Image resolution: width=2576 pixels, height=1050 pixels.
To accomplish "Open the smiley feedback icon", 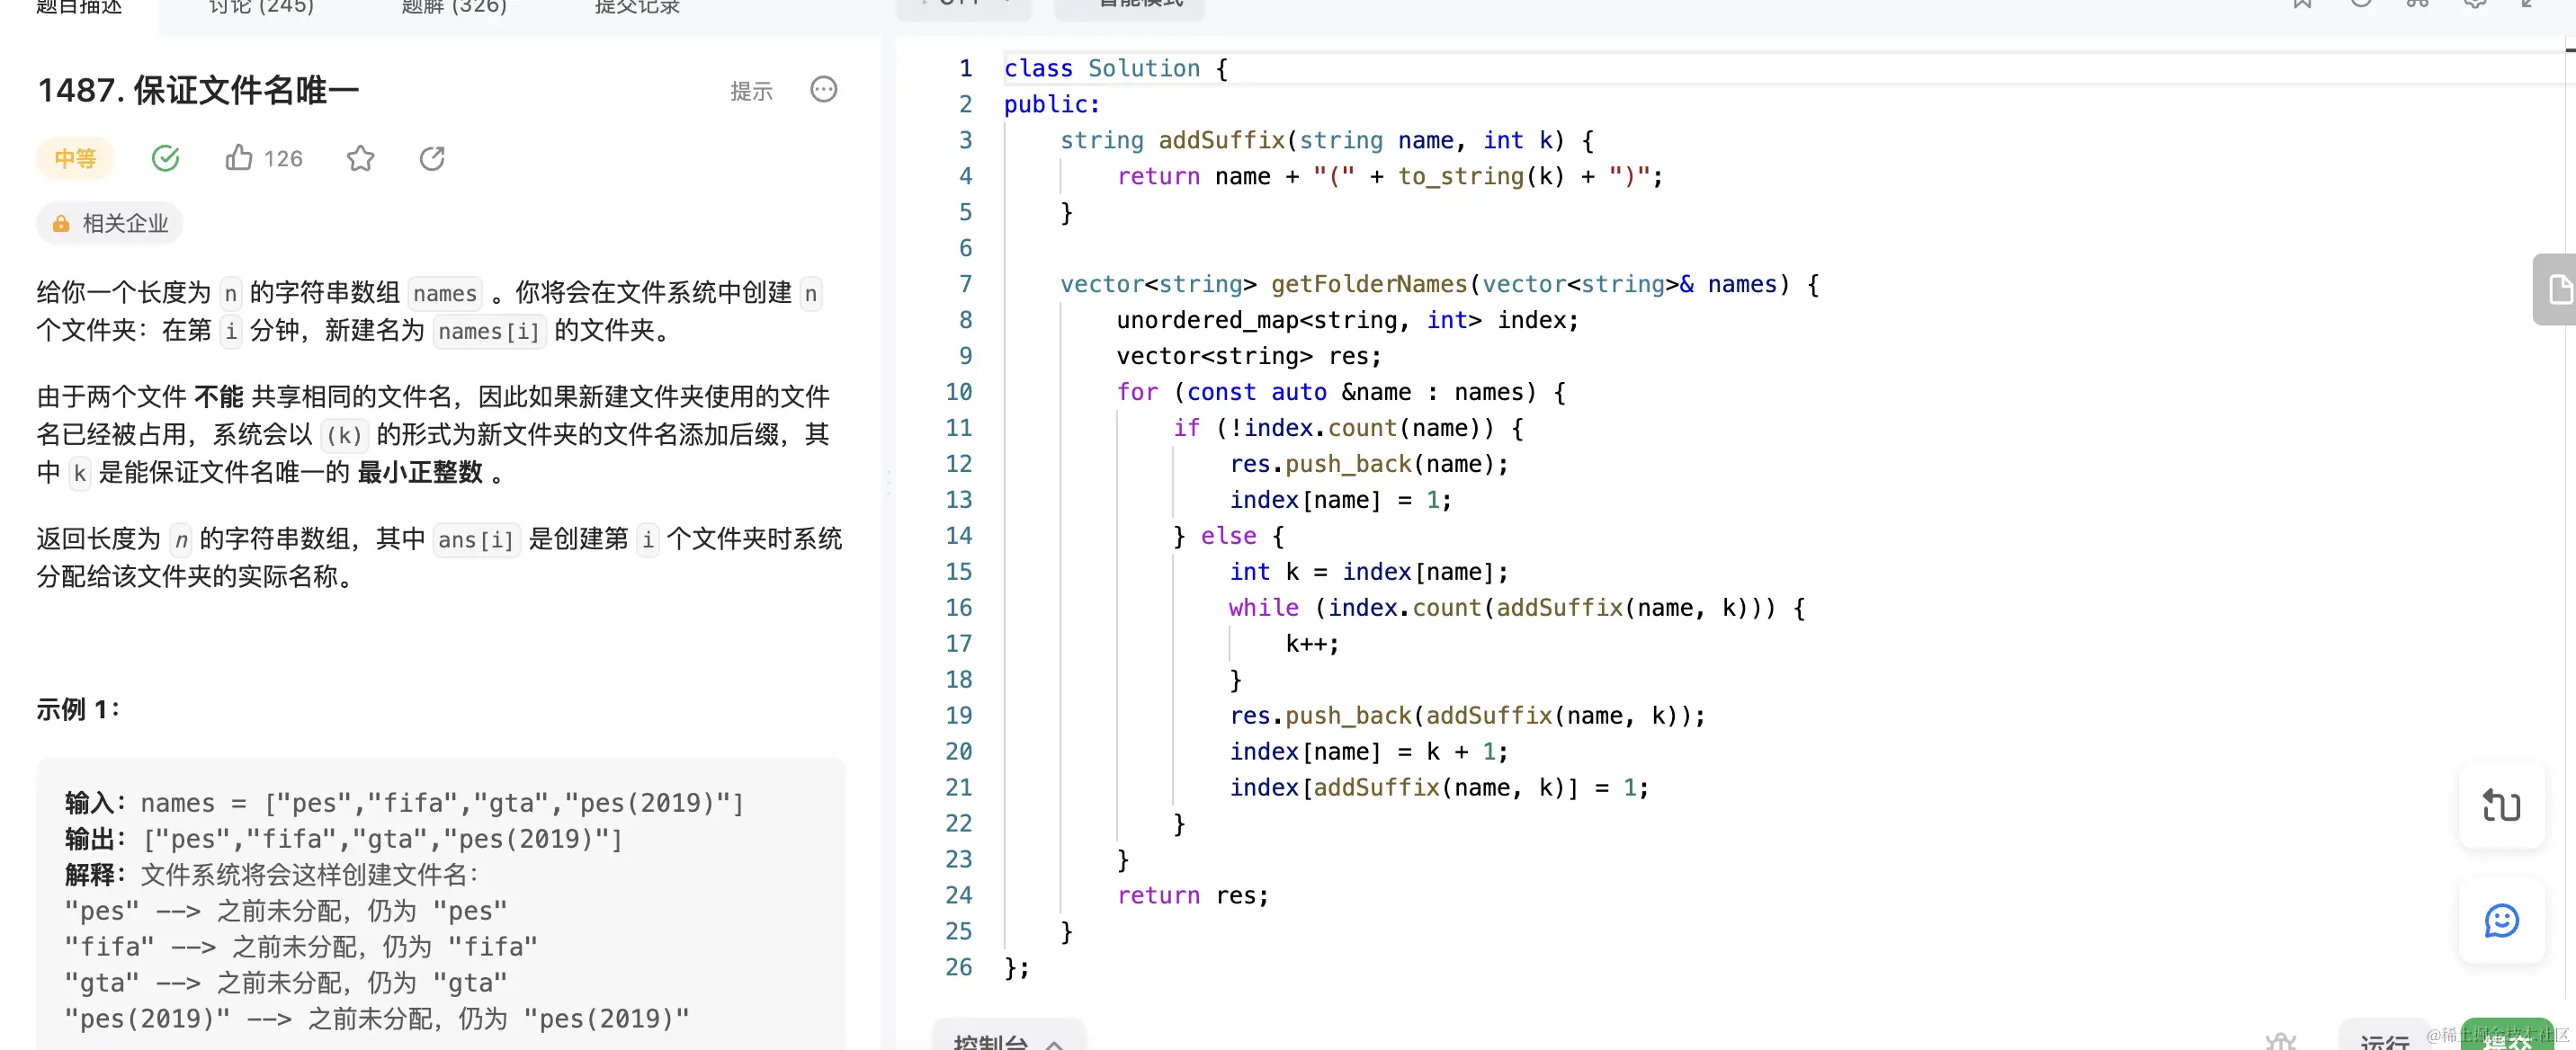I will click(x=2501, y=919).
